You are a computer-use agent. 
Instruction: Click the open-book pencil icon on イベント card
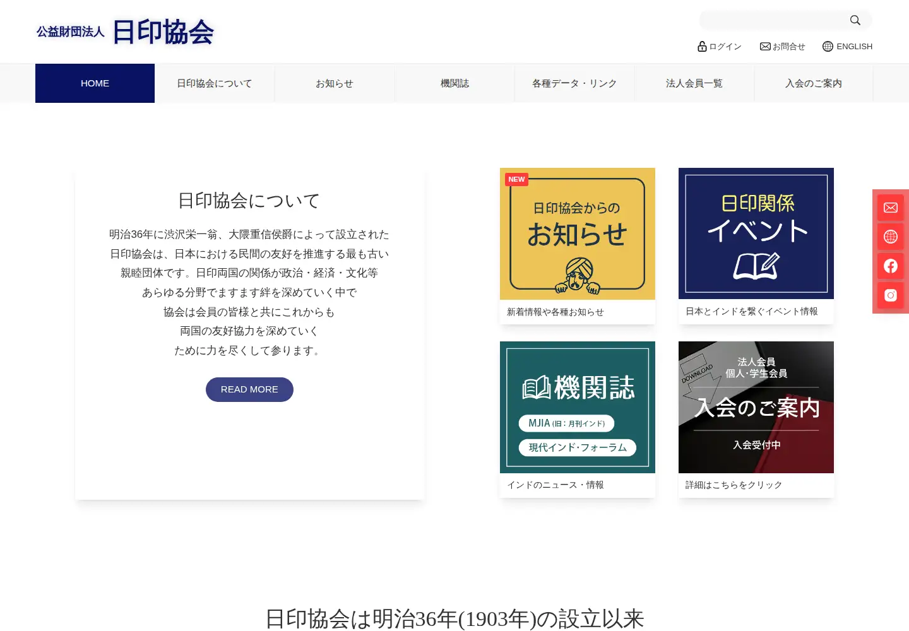pyautogui.click(x=756, y=266)
